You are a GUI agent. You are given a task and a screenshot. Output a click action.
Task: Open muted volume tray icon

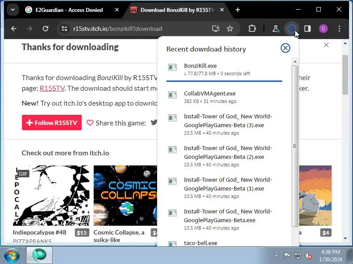tap(308, 256)
